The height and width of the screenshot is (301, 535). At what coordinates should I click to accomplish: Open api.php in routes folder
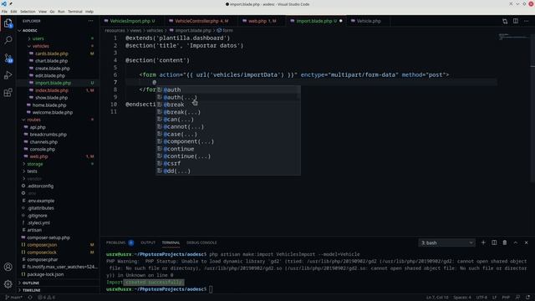tap(38, 127)
